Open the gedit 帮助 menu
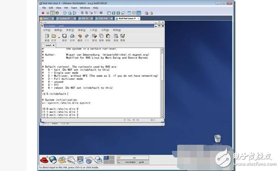280x171 pixels. point(117,30)
